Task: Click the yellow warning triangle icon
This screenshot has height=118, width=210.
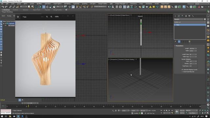Action: tap(150, 7)
